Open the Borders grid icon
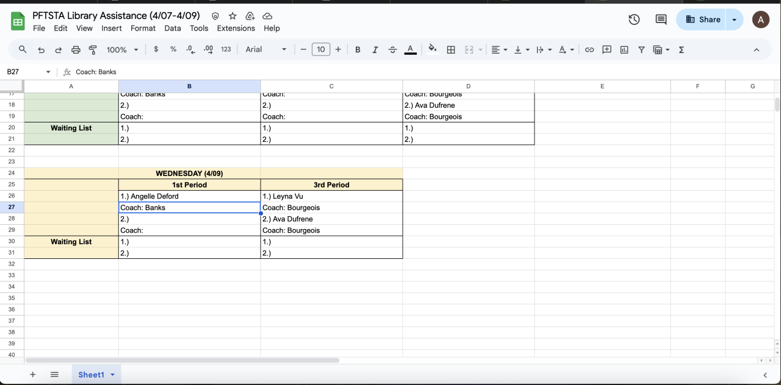781x385 pixels. pos(451,50)
